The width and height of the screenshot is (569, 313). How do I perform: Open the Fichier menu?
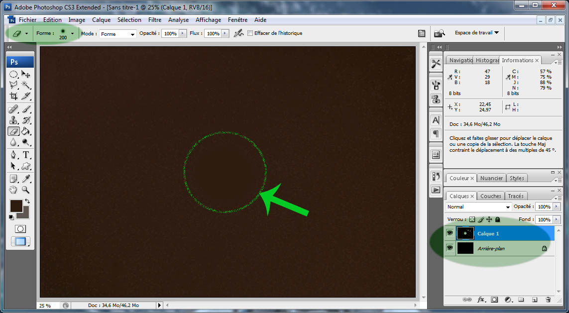[27, 20]
